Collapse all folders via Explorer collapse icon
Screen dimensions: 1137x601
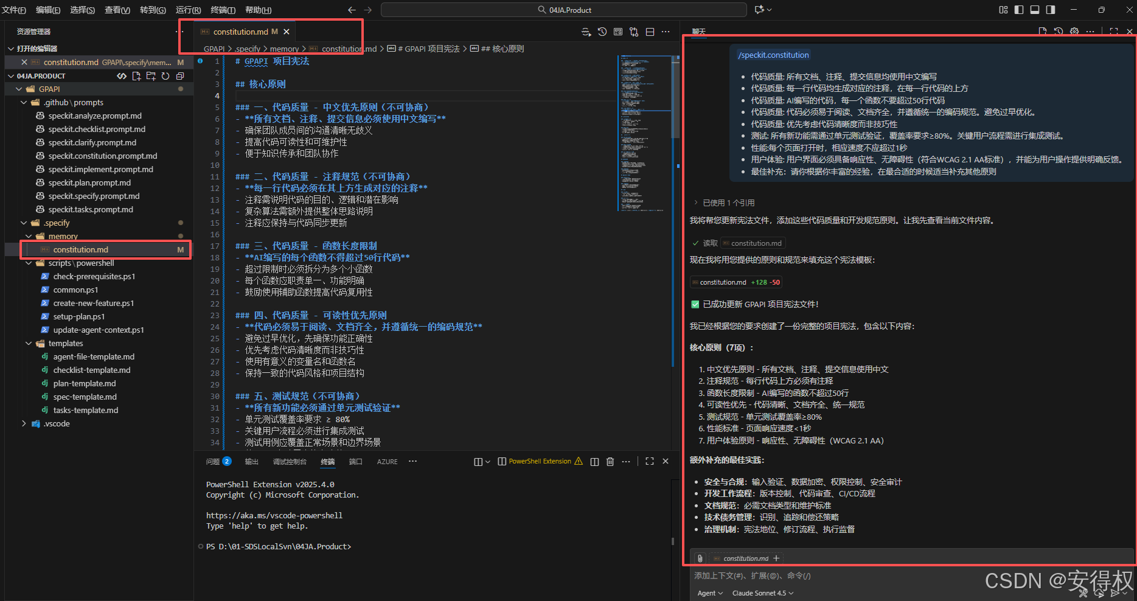click(180, 75)
